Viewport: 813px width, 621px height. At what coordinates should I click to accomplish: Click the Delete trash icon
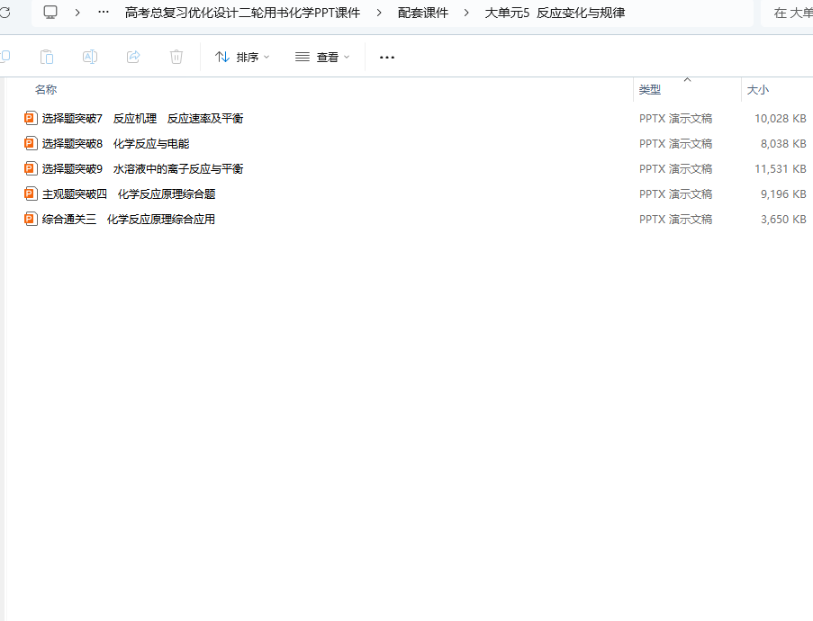176,57
